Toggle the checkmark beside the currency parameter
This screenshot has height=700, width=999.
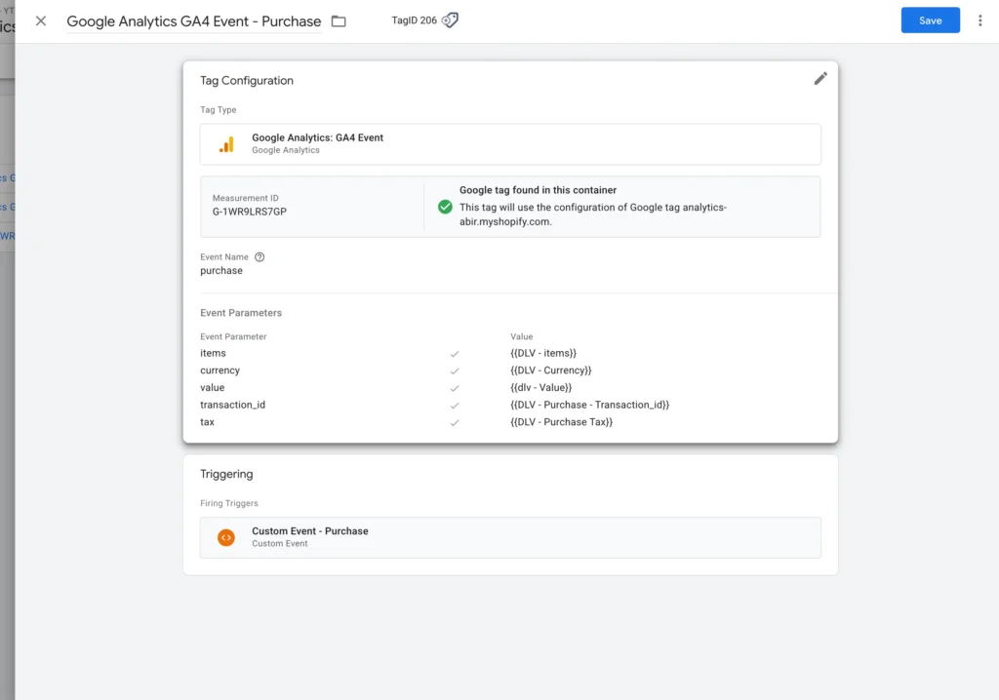pos(455,370)
